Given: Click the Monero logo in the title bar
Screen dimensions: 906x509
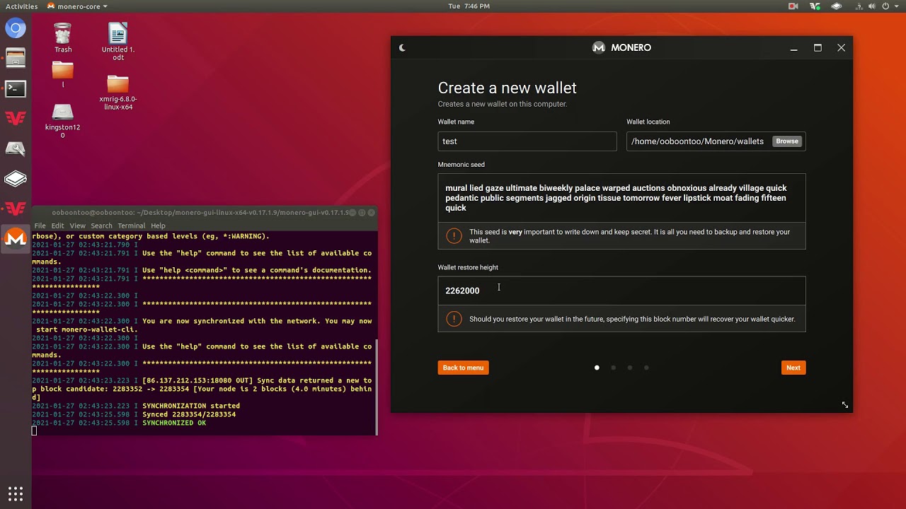Looking at the screenshot, I should [x=599, y=47].
